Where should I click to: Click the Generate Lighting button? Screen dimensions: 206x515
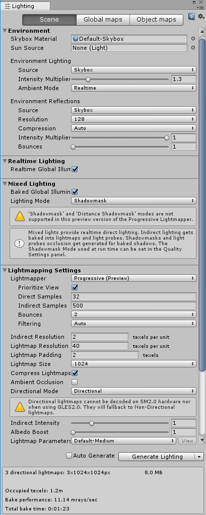(x=157, y=457)
